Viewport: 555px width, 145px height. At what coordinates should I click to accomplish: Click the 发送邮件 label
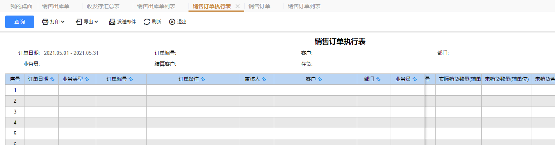(x=127, y=22)
